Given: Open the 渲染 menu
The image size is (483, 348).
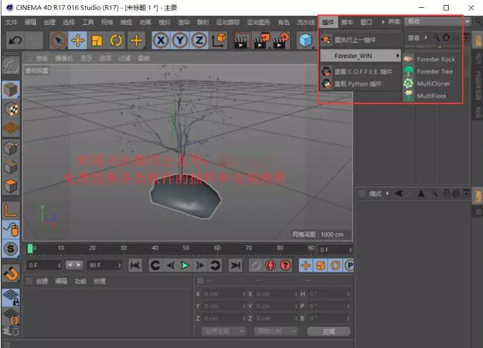Looking at the screenshot, I should click(184, 22).
